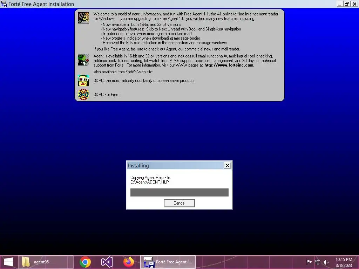Click the Free Agent spy icon

(x=83, y=18)
